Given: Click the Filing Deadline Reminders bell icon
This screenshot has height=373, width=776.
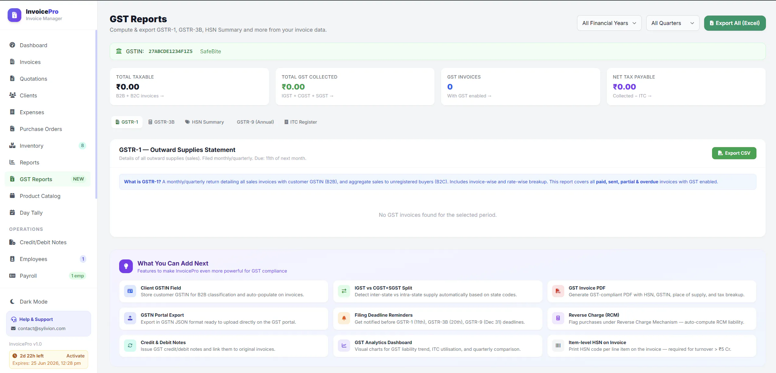Looking at the screenshot, I should (344, 318).
